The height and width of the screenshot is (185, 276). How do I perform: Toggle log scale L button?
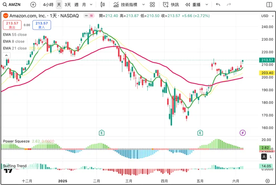pos(271,157)
